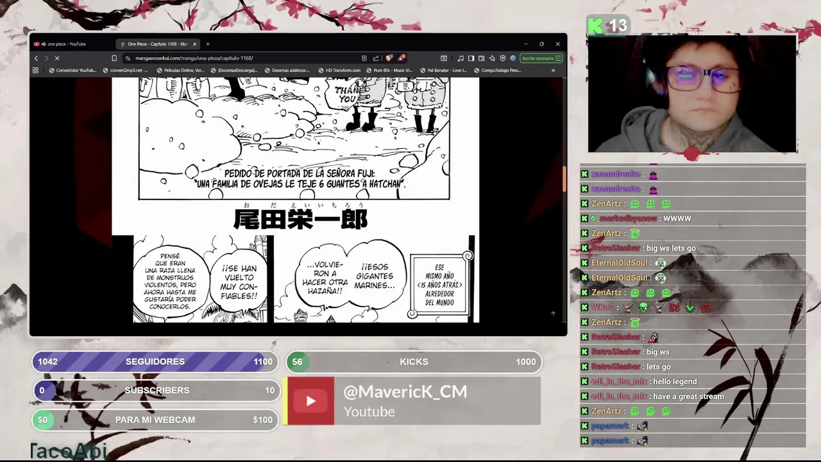This screenshot has width=821, height=462.
Task: Click the share icon in address bar
Action: [376, 58]
